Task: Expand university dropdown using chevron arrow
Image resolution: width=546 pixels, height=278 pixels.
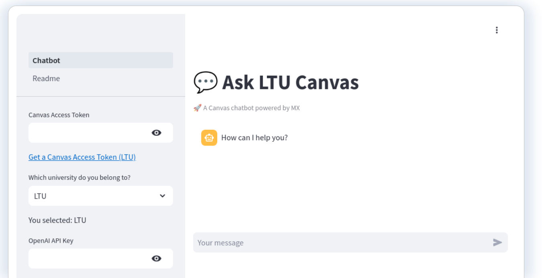Action: point(162,196)
